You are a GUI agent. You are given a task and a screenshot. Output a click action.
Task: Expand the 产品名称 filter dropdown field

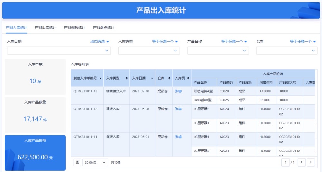(218, 51)
